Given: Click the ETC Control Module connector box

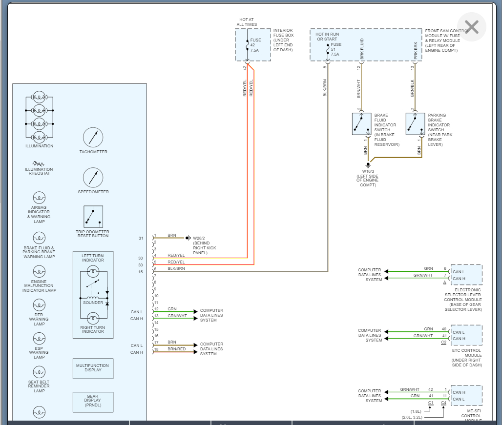Looking at the screenshot, I should (x=466, y=335).
